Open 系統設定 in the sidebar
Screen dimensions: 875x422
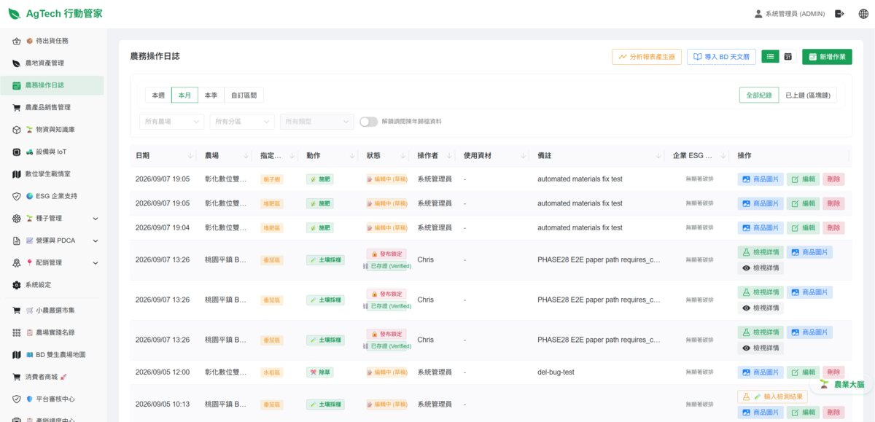click(x=52, y=285)
